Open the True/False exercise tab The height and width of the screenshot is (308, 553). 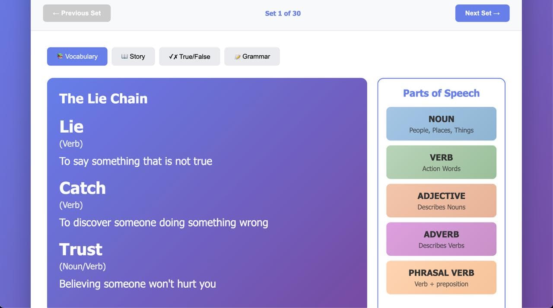tap(189, 56)
